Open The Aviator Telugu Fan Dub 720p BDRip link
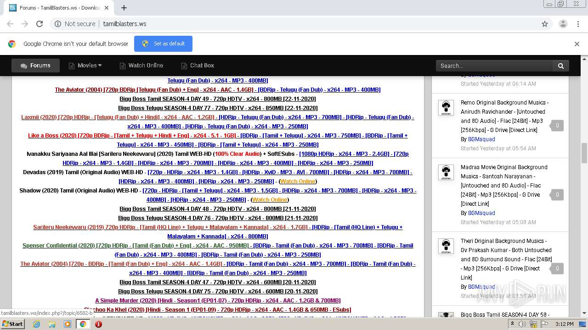 [154, 90]
